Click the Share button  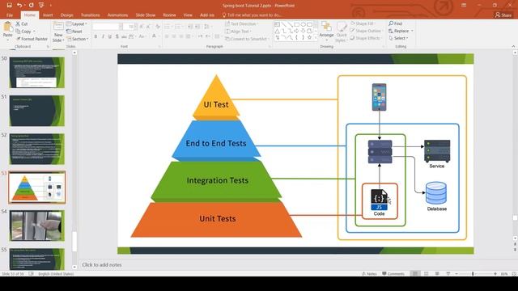(503, 15)
